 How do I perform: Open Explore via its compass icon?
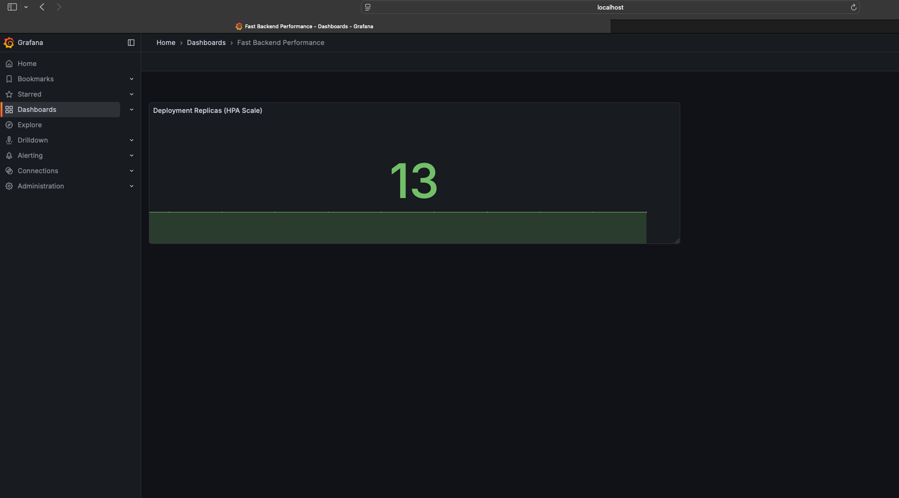pyautogui.click(x=9, y=125)
